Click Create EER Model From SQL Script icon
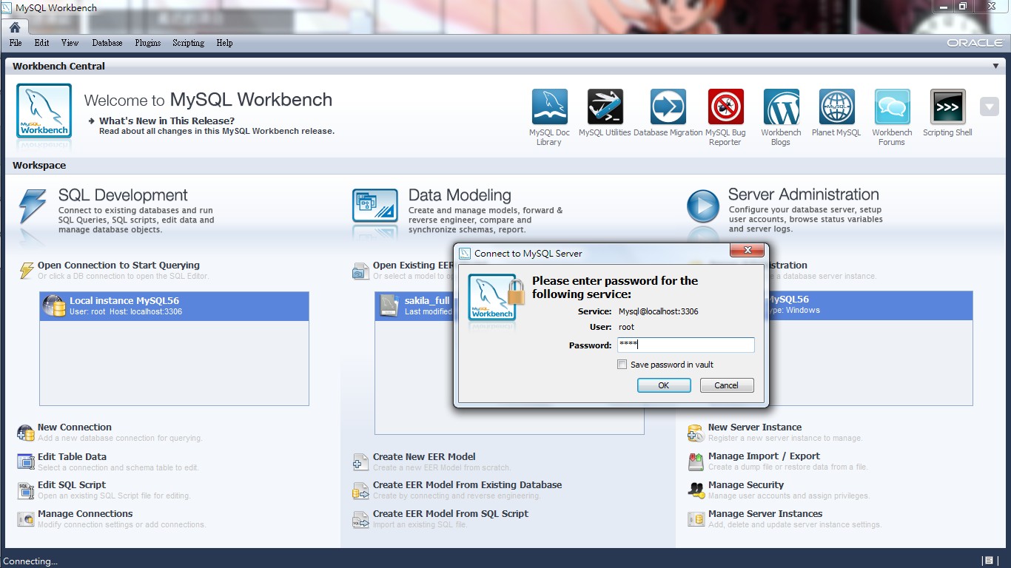The width and height of the screenshot is (1011, 568). pos(360,519)
